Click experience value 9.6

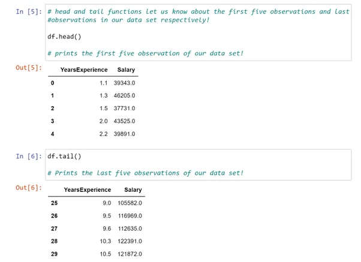[x=107, y=228]
